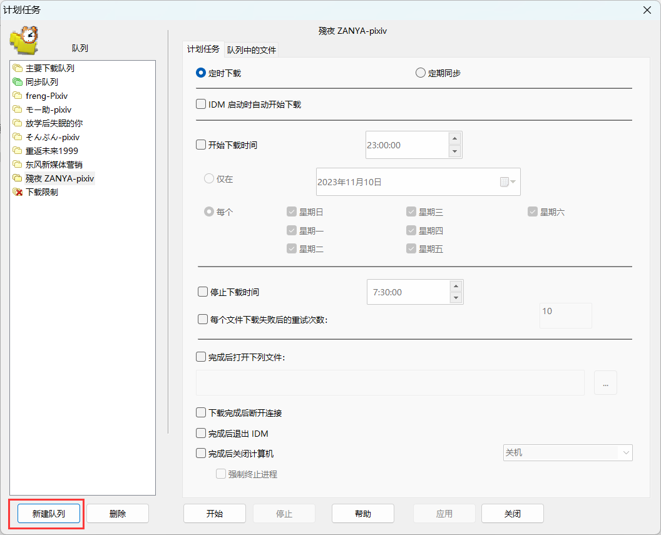The image size is (661, 535).
Task: Select the 定期同步 radio button
Action: click(420, 73)
